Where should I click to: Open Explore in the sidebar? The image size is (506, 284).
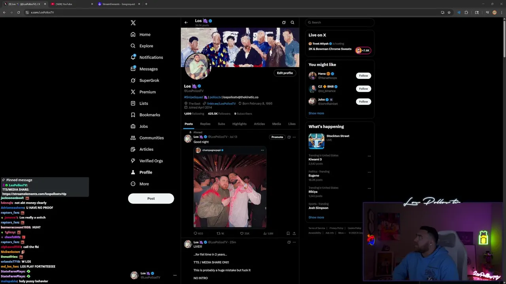pos(142,46)
